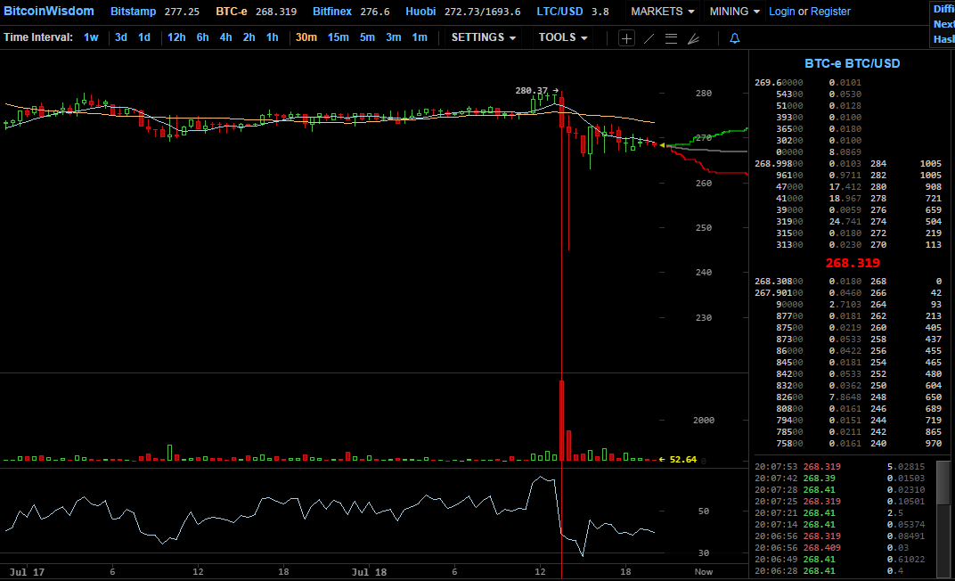Set time interval to 1d

(143, 37)
